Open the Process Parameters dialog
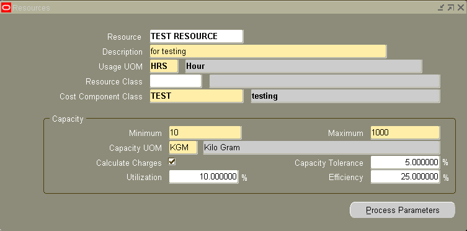This screenshot has height=231, width=467. (403, 210)
